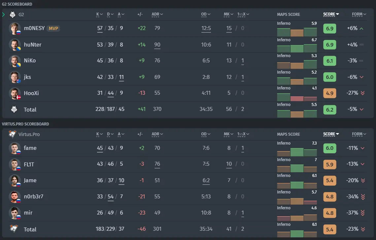Open NiKo's player name link

(30, 60)
